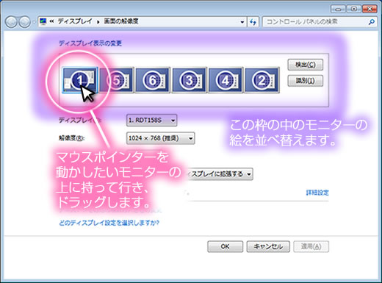Click 画面の解像度 in the breadcrumb path

click(121, 21)
